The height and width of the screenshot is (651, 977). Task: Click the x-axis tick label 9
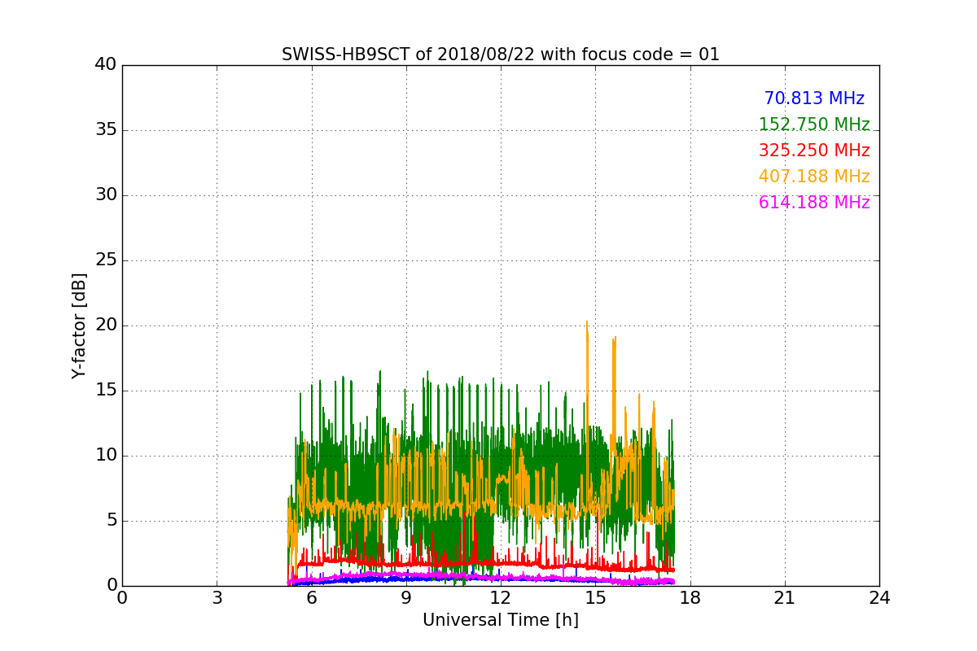coord(406,598)
